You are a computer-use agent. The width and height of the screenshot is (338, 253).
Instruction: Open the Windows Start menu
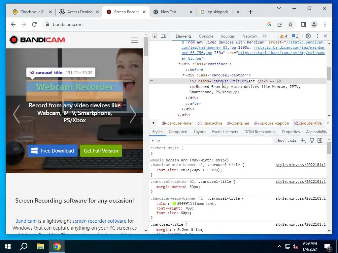tap(8, 246)
